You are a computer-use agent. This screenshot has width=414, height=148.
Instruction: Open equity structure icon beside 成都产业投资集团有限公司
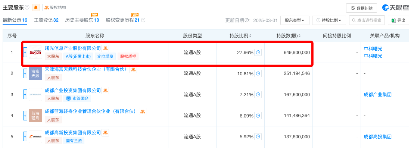pyautogui.click(x=105, y=91)
